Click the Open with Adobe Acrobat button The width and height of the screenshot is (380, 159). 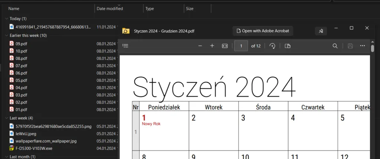(x=263, y=31)
